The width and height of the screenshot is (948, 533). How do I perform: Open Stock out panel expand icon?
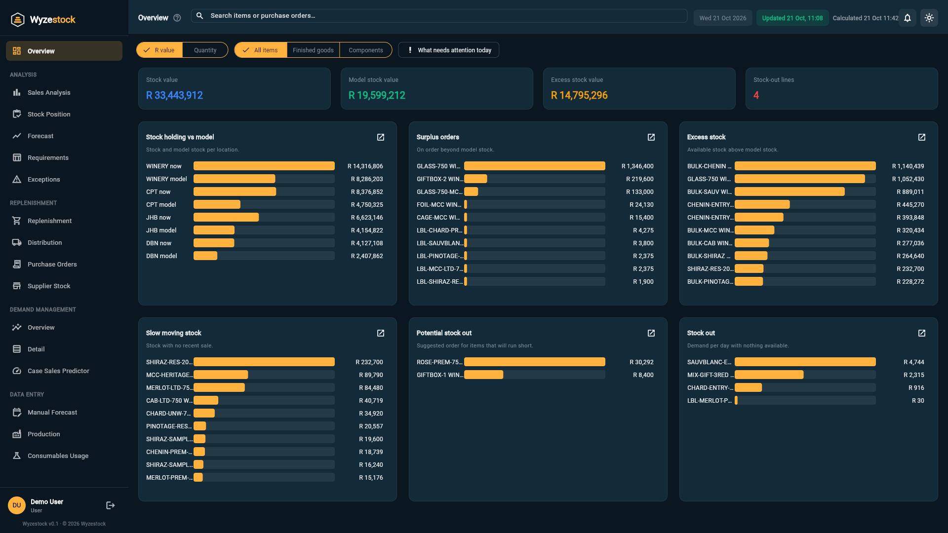pos(922,333)
